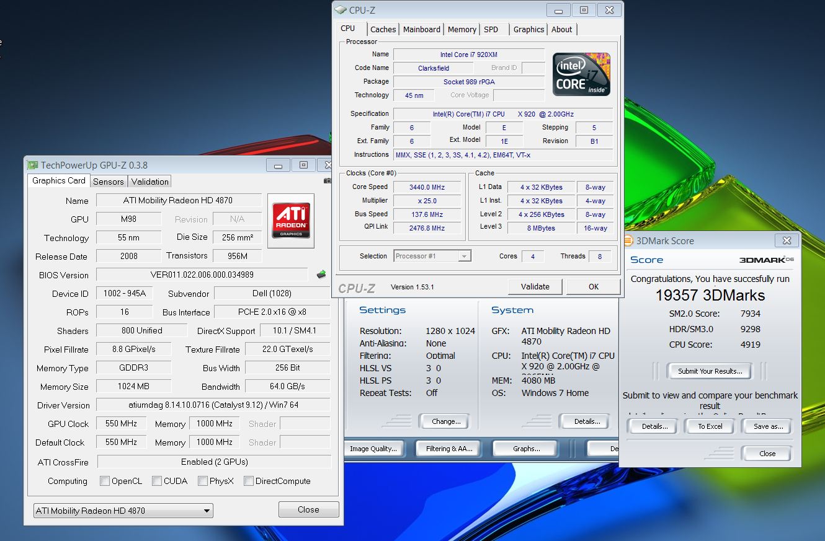Click the Bandwidth 64.0 GB/s field
Screen dimensions: 825x541
288,386
